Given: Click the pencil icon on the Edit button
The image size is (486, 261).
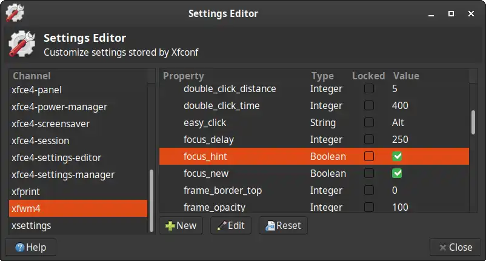Looking at the screenshot, I should tap(222, 226).
